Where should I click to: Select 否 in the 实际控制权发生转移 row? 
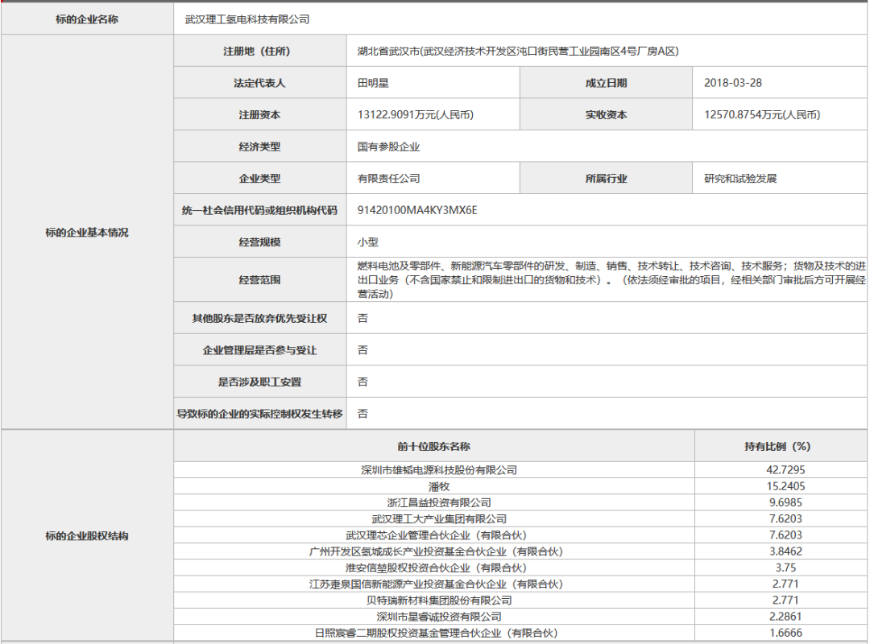pos(362,414)
